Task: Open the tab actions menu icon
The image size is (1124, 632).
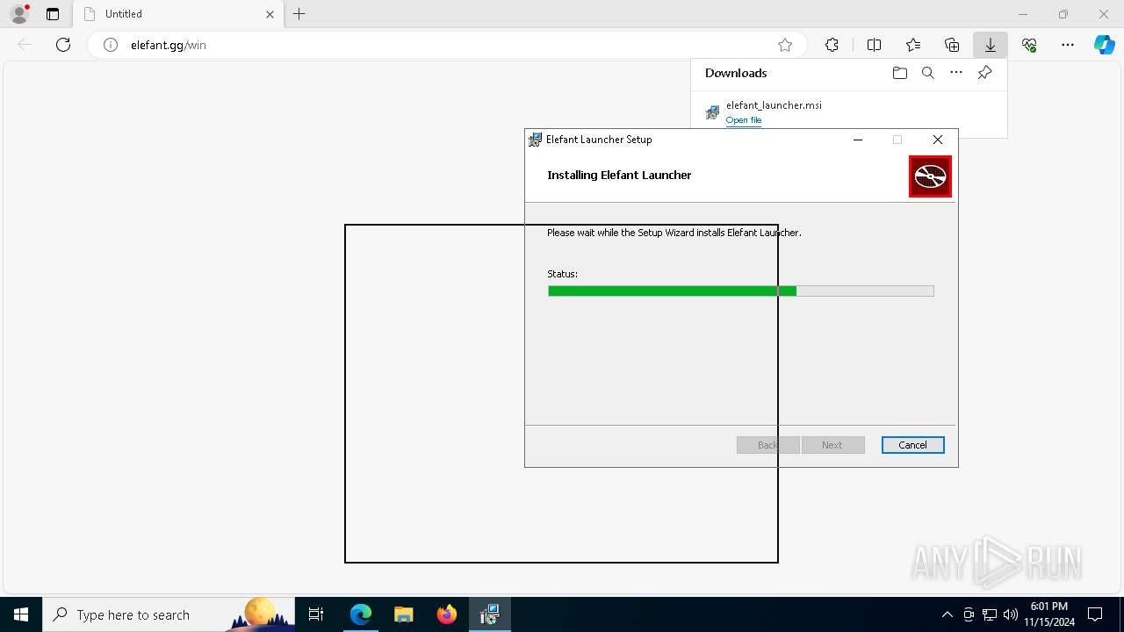Action: coord(53,14)
